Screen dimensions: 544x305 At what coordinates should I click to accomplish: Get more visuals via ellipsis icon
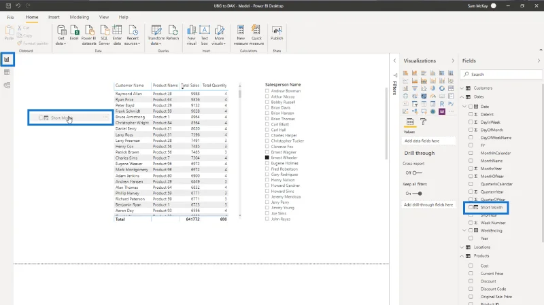tap(451, 111)
